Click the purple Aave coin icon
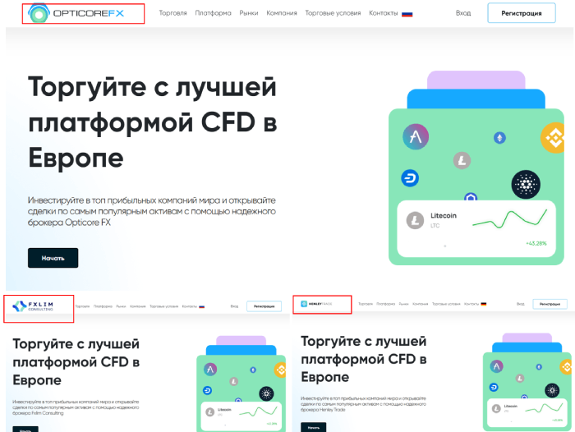Viewport: 575px width, 432px height. [416, 137]
